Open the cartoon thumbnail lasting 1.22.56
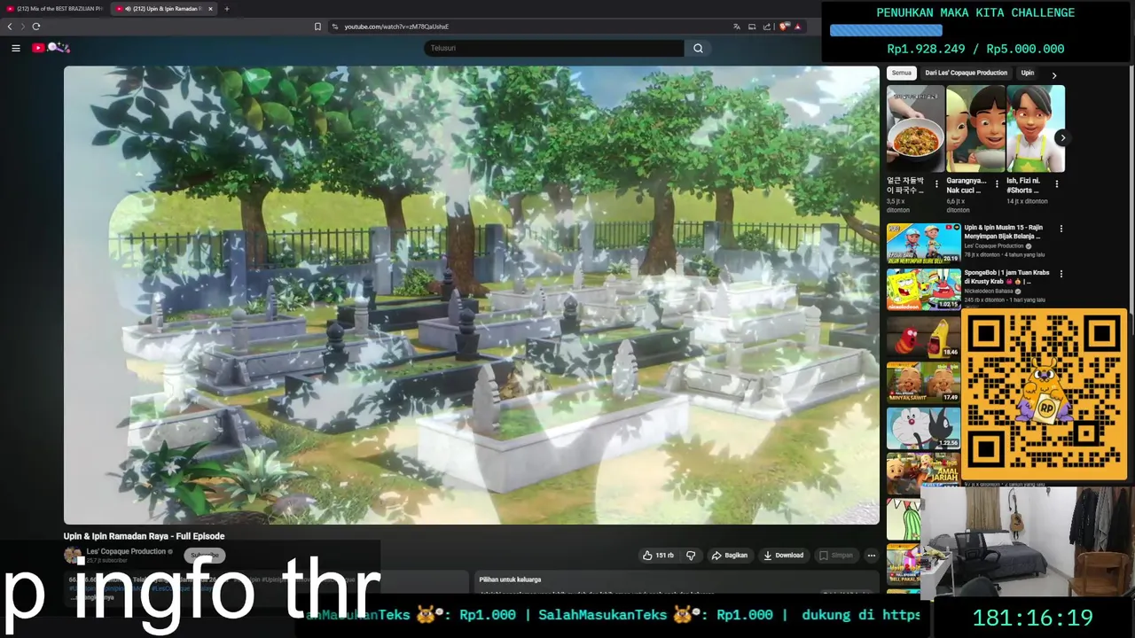Image resolution: width=1135 pixels, height=638 pixels. [923, 427]
